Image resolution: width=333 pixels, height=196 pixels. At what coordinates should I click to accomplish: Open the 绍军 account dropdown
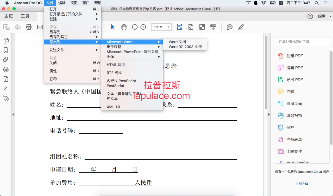click(x=324, y=16)
